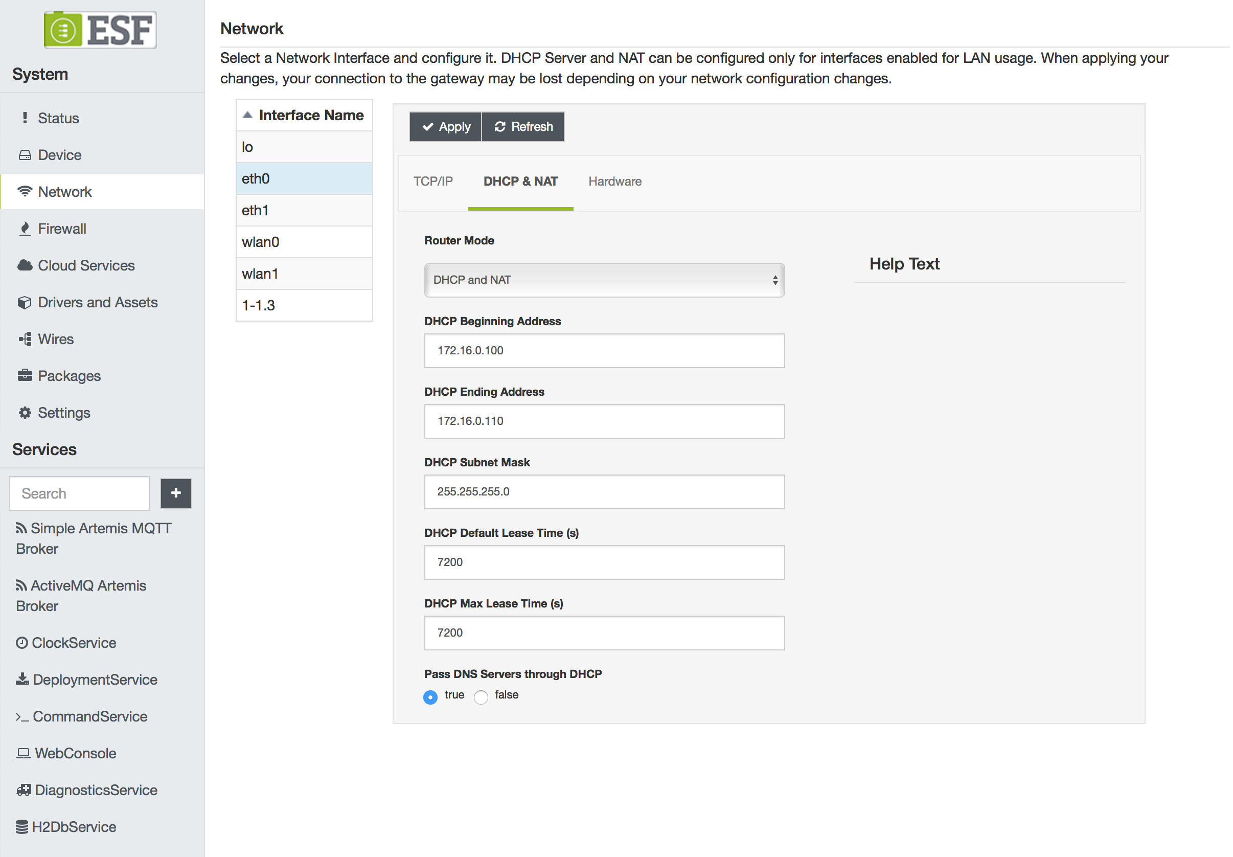This screenshot has width=1233, height=857.
Task: Click the Firewall flame icon
Action: (25, 228)
